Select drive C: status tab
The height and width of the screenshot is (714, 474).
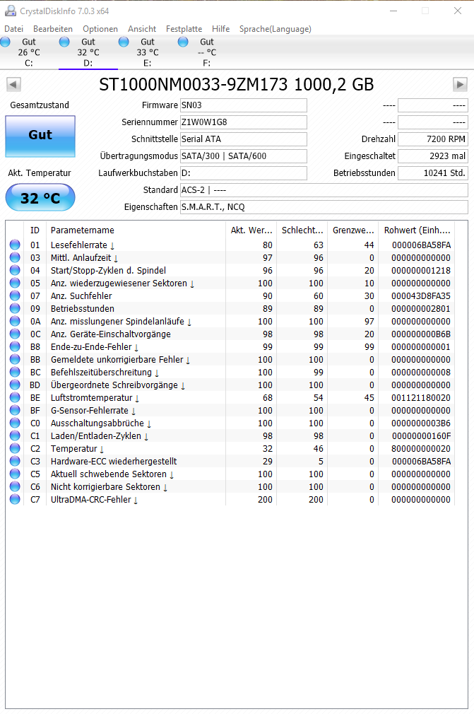[x=29, y=52]
